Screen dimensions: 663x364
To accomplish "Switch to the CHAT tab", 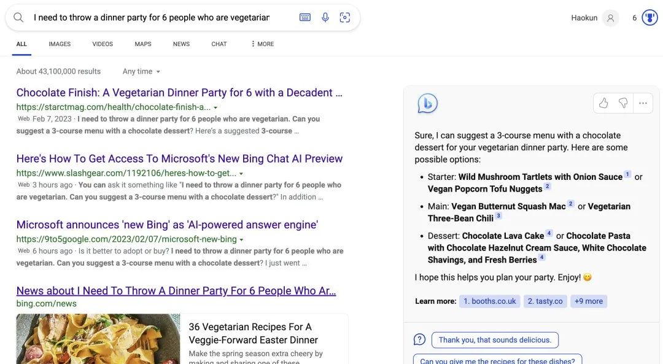I will tap(219, 44).
